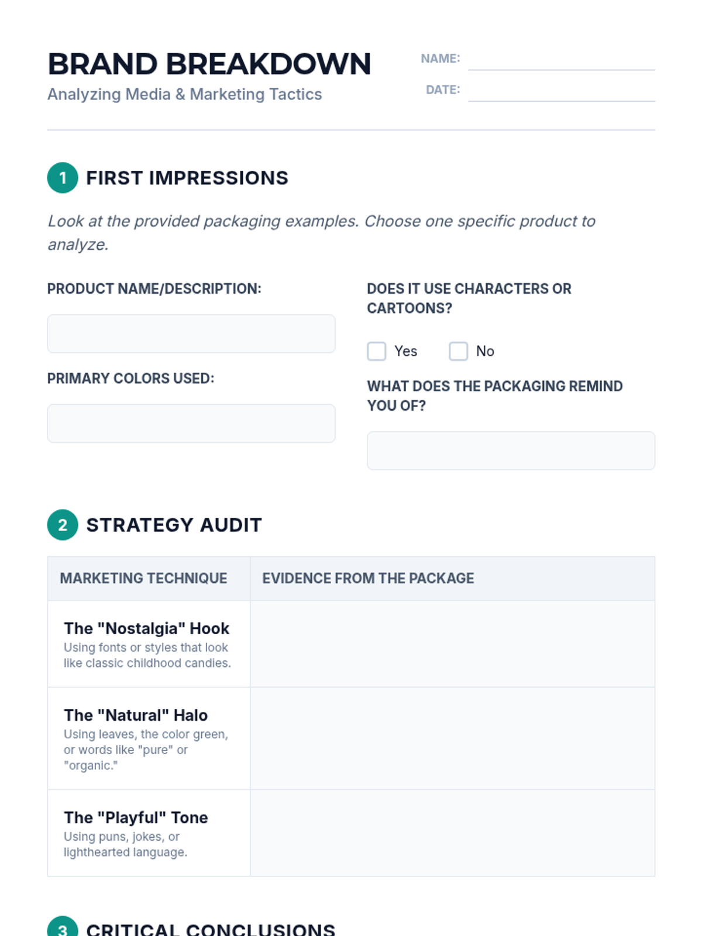This screenshot has height=936, width=702.
Task: Click the number 1 section badge
Action: pyautogui.click(x=63, y=178)
